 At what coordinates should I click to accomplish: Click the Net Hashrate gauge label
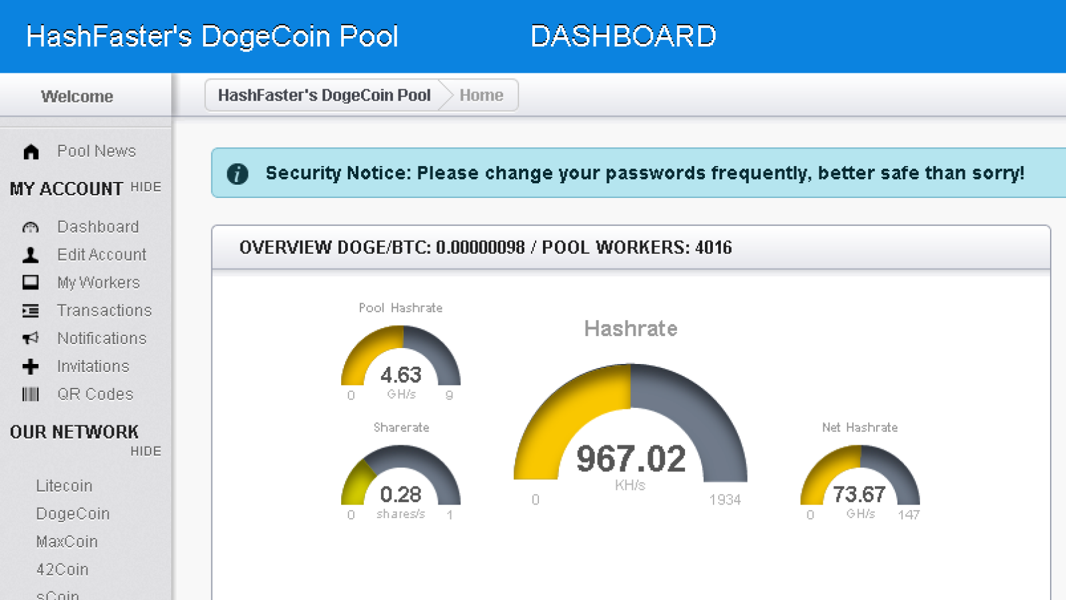pyautogui.click(x=859, y=427)
